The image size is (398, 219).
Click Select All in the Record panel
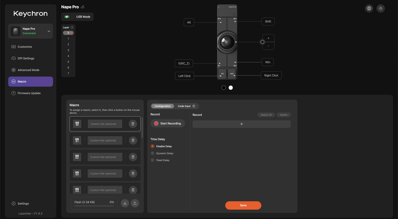point(266,115)
